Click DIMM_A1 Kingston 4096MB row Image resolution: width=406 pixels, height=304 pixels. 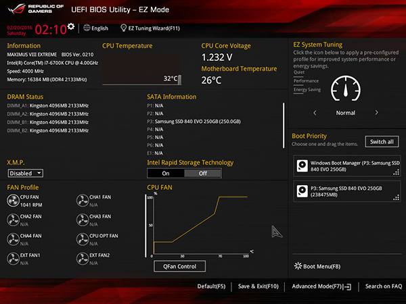pos(47,105)
